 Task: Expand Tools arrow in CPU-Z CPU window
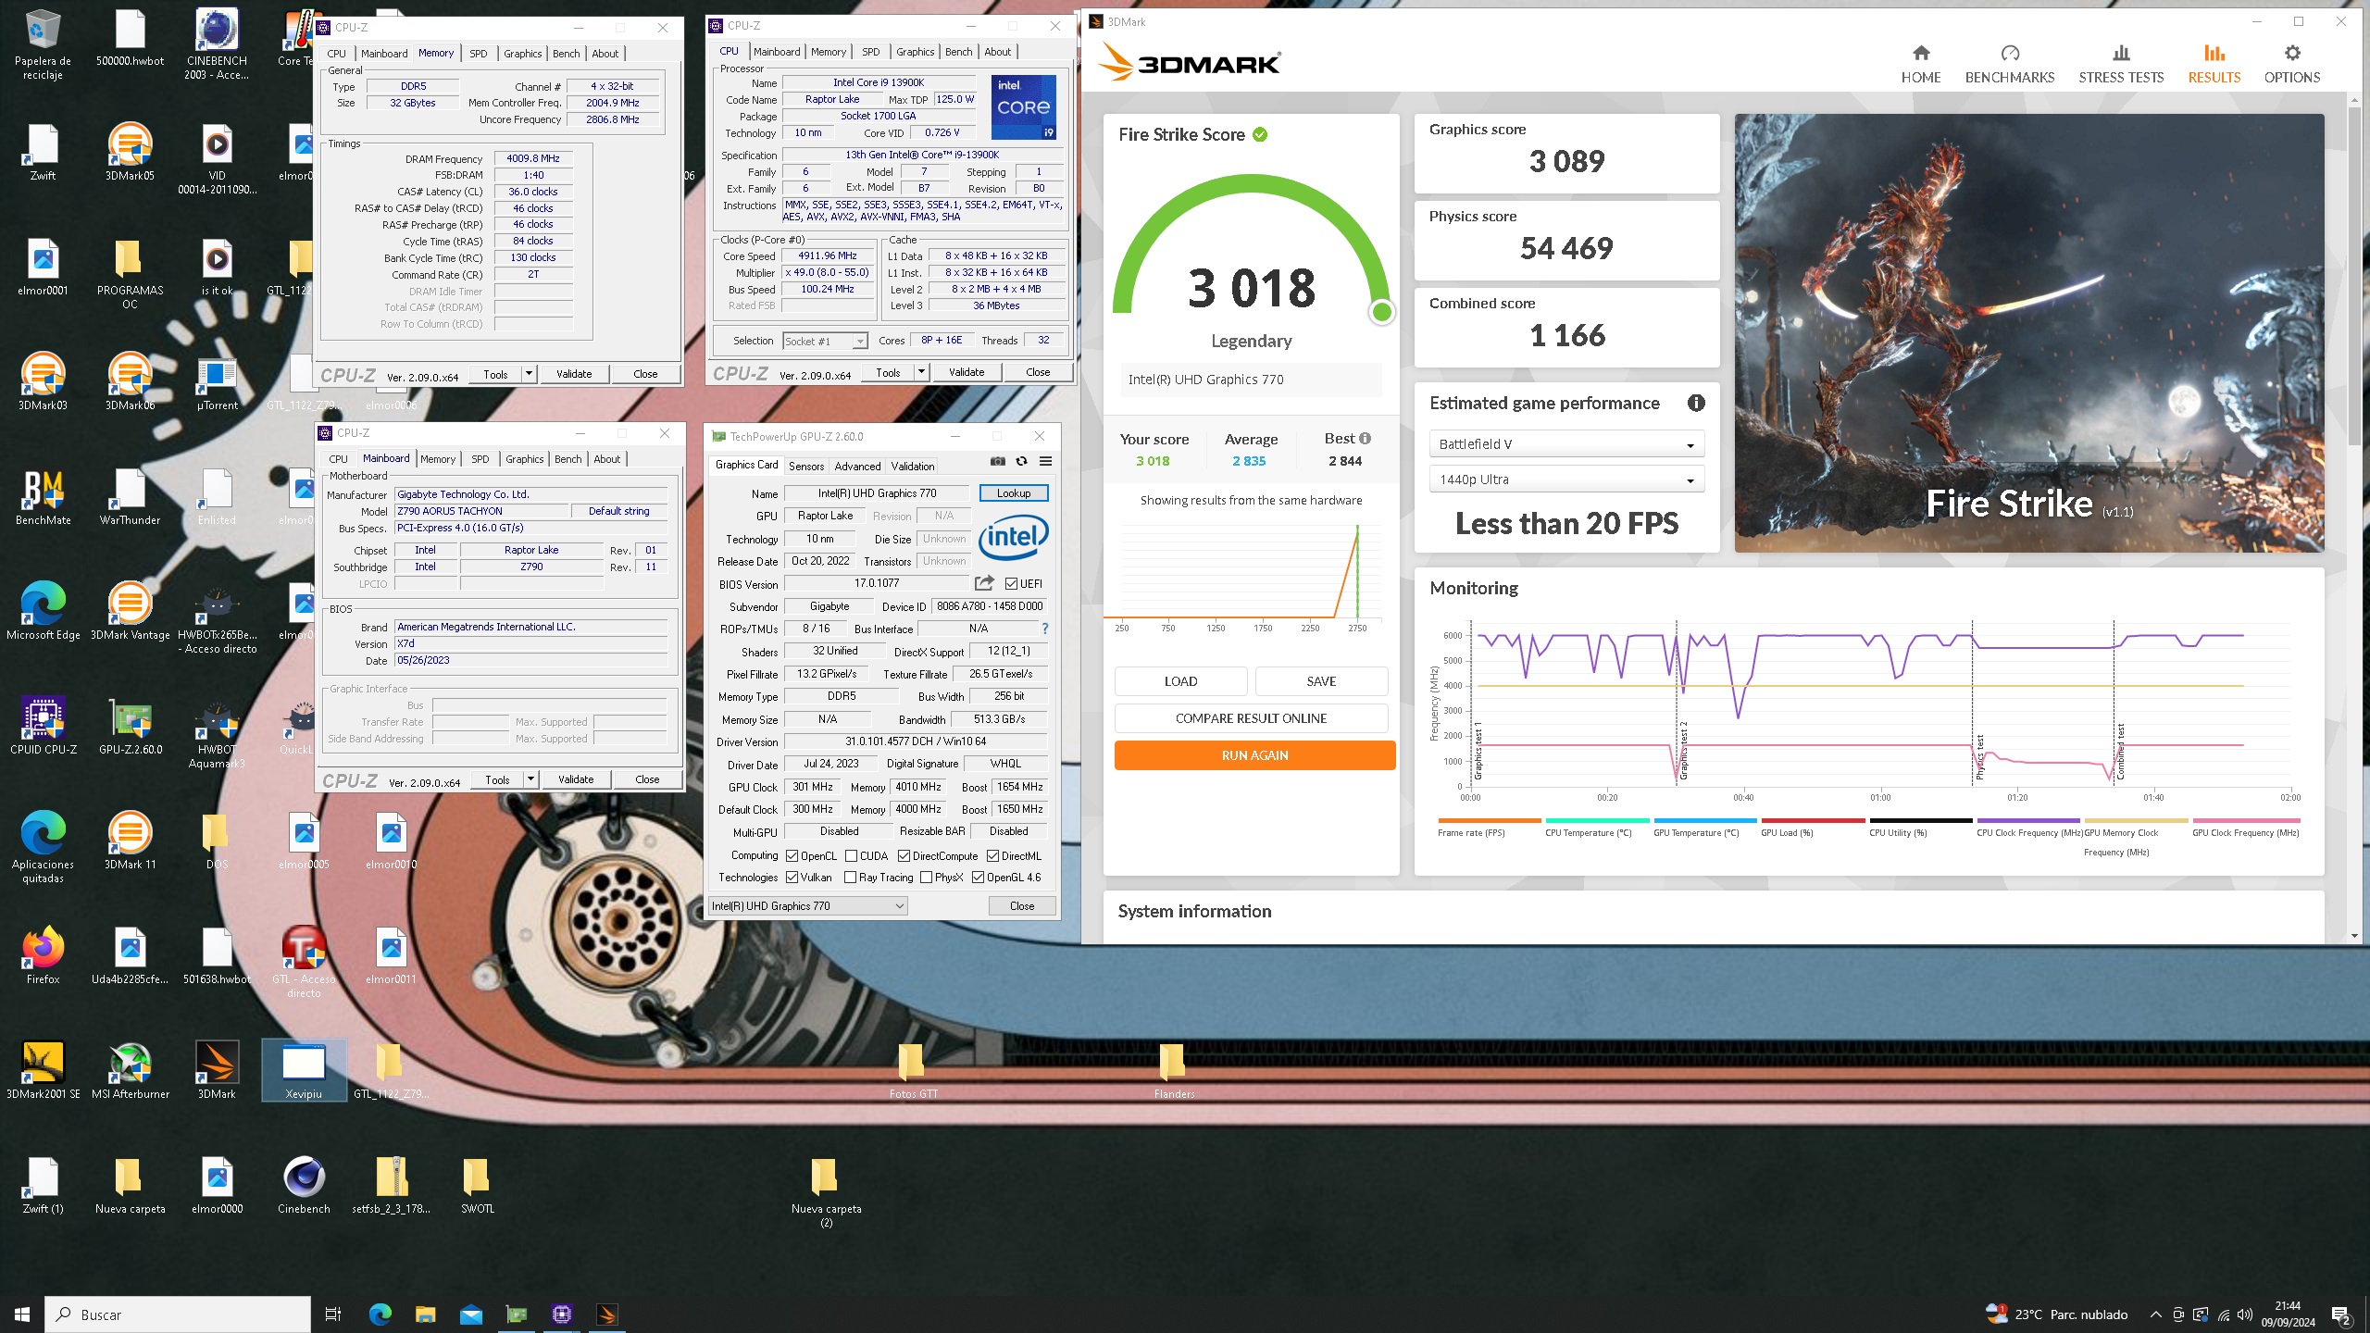pos(921,372)
